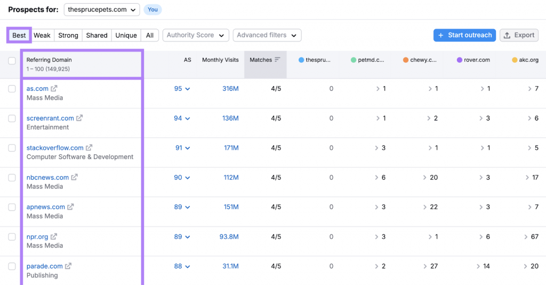Image resolution: width=546 pixels, height=285 pixels.
Task: Click 93.8M monthly visits for npr.org
Action: (x=229, y=237)
